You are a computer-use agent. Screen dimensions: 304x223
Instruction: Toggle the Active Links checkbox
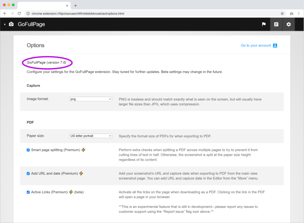[x=28, y=192]
